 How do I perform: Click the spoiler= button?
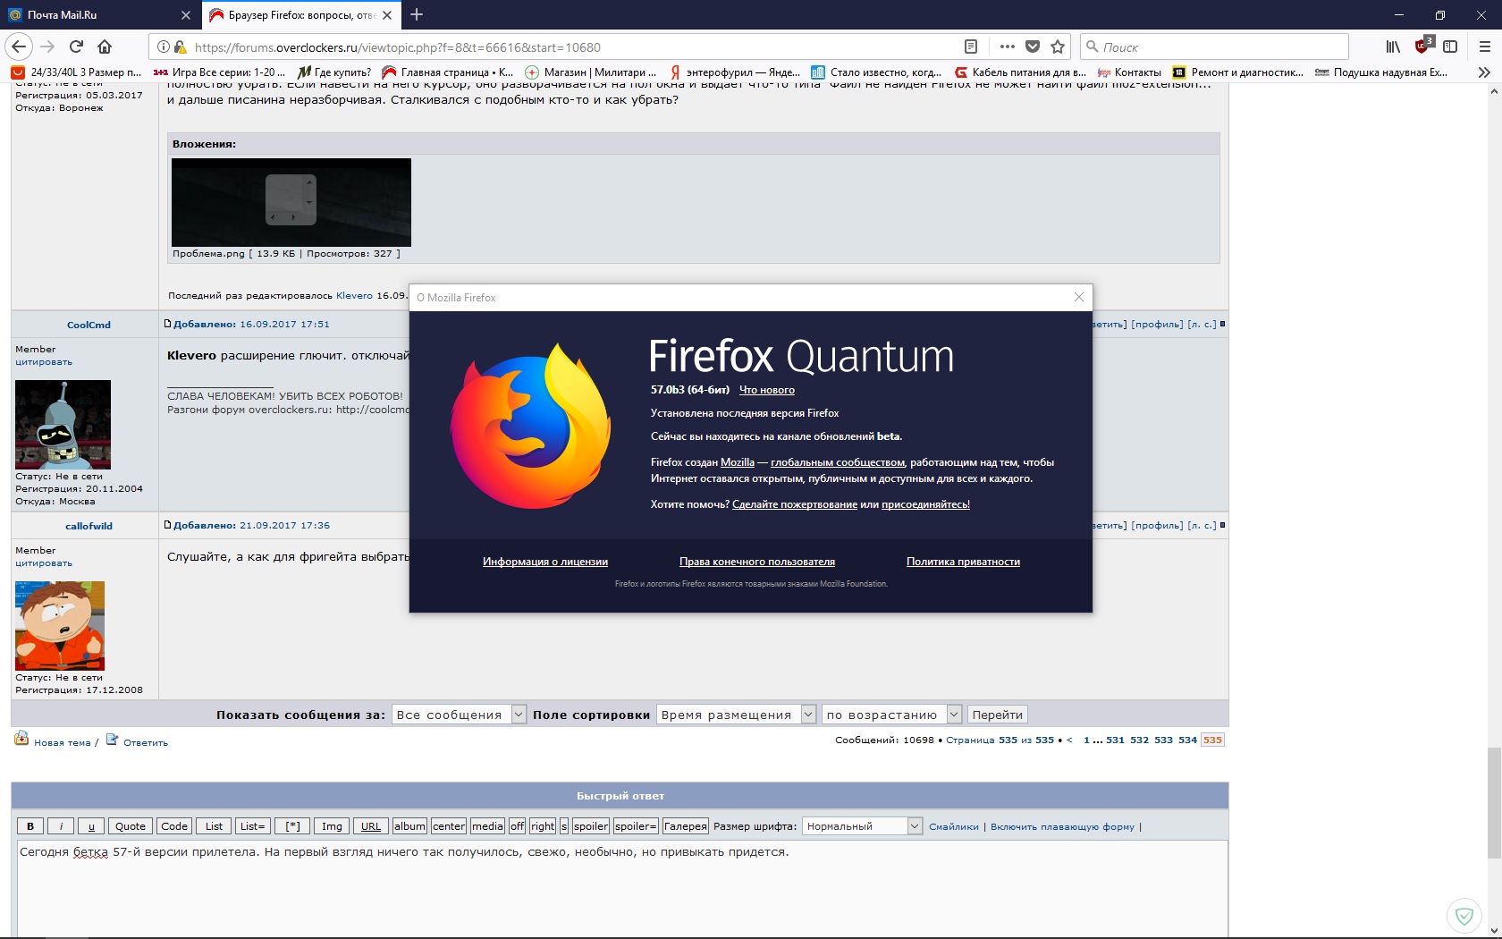coord(636,826)
